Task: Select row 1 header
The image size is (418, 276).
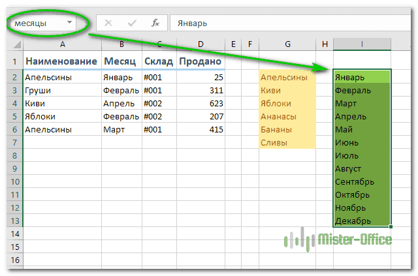Action: tap(14, 61)
